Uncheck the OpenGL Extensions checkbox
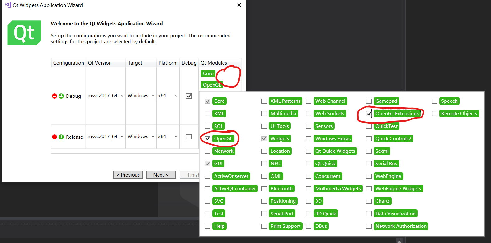This screenshot has width=491, height=243. (x=369, y=114)
